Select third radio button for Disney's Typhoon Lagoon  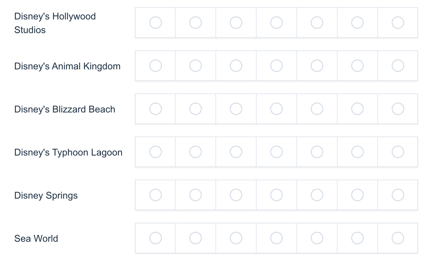(236, 152)
